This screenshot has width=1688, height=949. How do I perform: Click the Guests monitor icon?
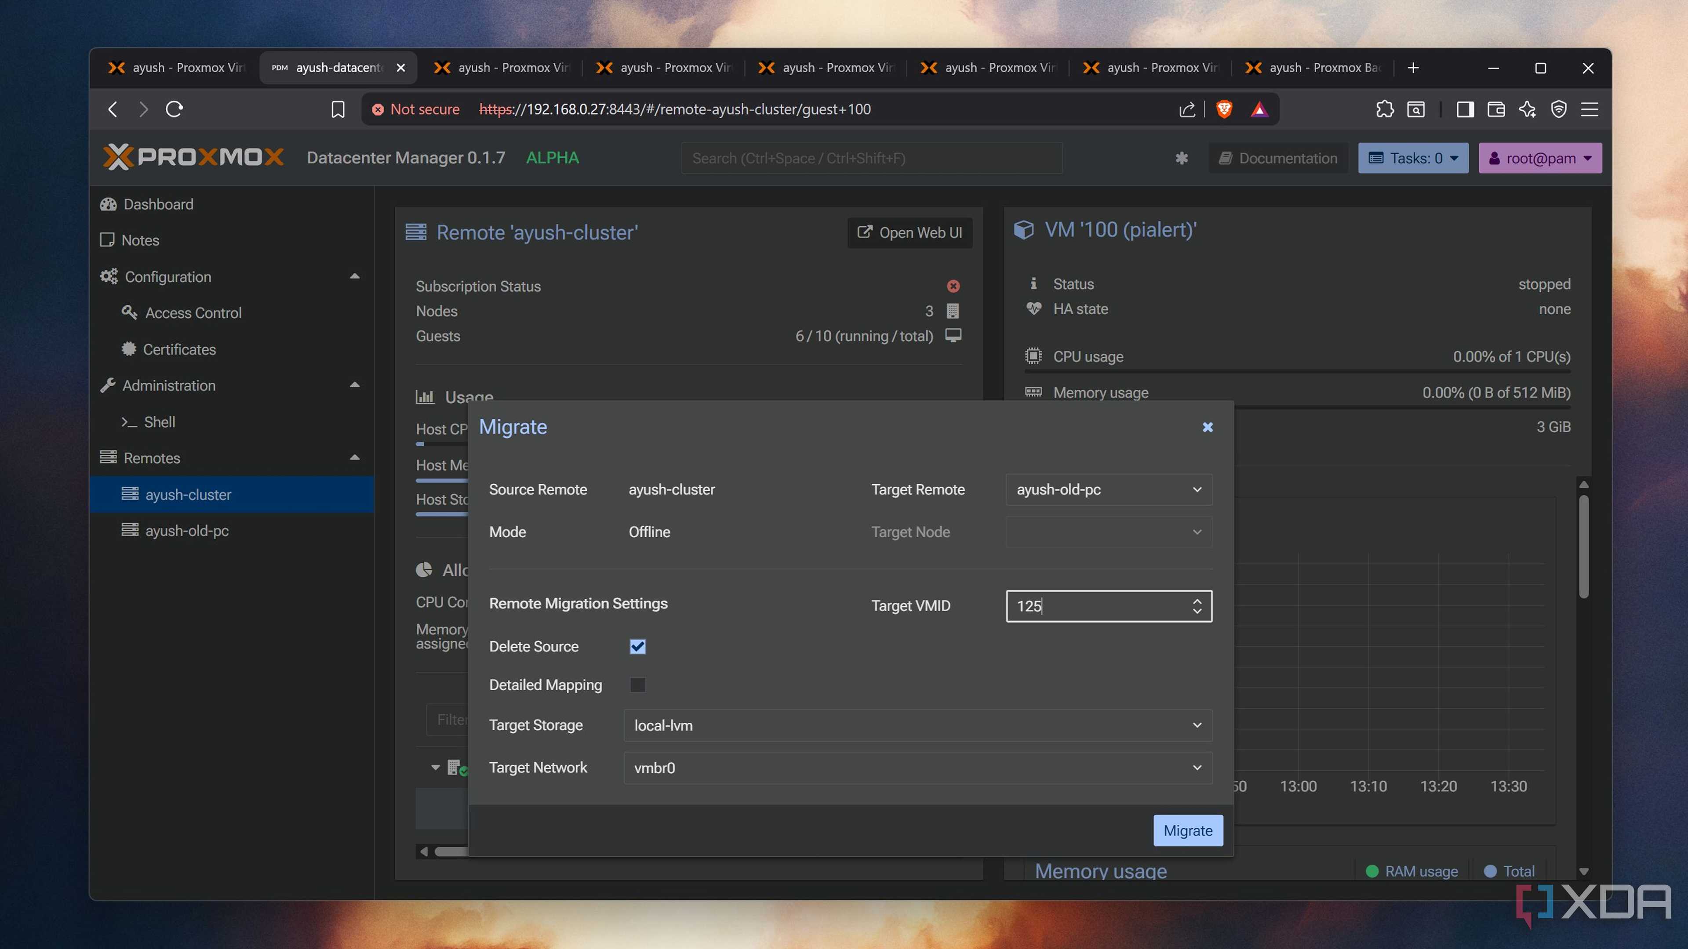tap(953, 335)
